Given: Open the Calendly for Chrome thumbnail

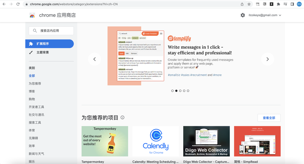Looking at the screenshot, I should point(156,141).
